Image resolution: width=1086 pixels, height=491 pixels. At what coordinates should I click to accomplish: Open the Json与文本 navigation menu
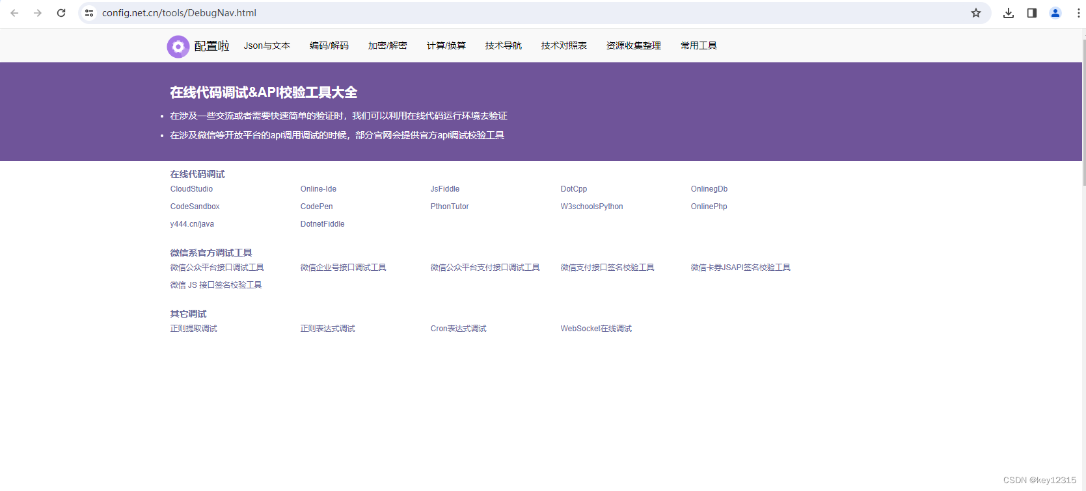[267, 45]
